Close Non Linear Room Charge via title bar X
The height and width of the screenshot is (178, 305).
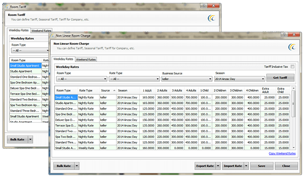(294, 34)
